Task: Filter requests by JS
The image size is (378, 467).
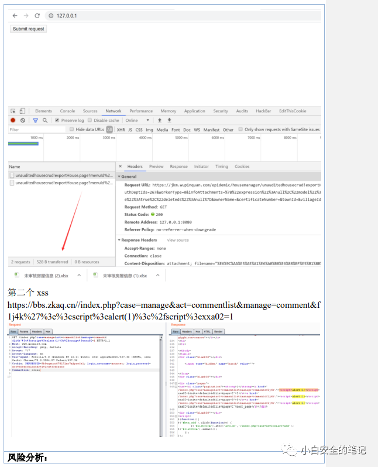Action: 130,130
